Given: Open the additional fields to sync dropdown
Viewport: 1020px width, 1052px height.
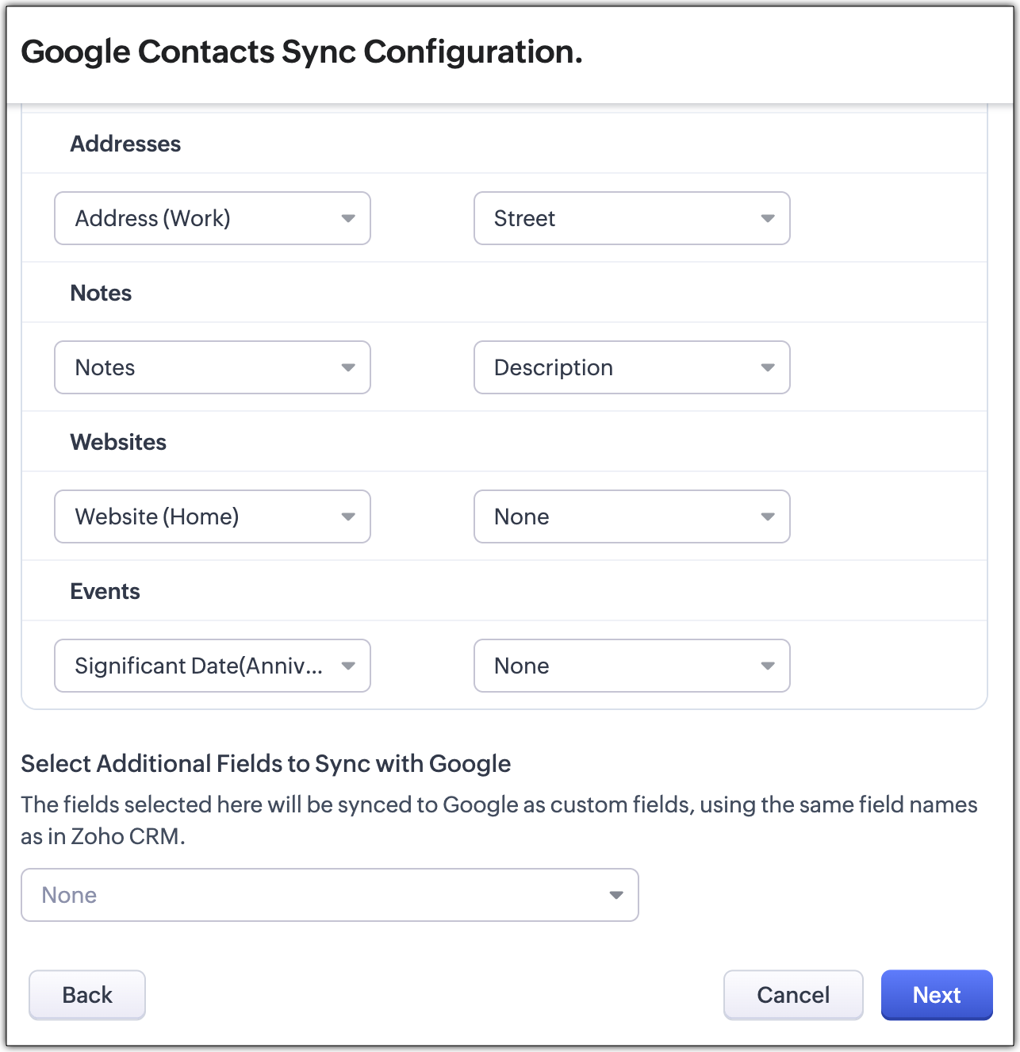Looking at the screenshot, I should [329, 895].
